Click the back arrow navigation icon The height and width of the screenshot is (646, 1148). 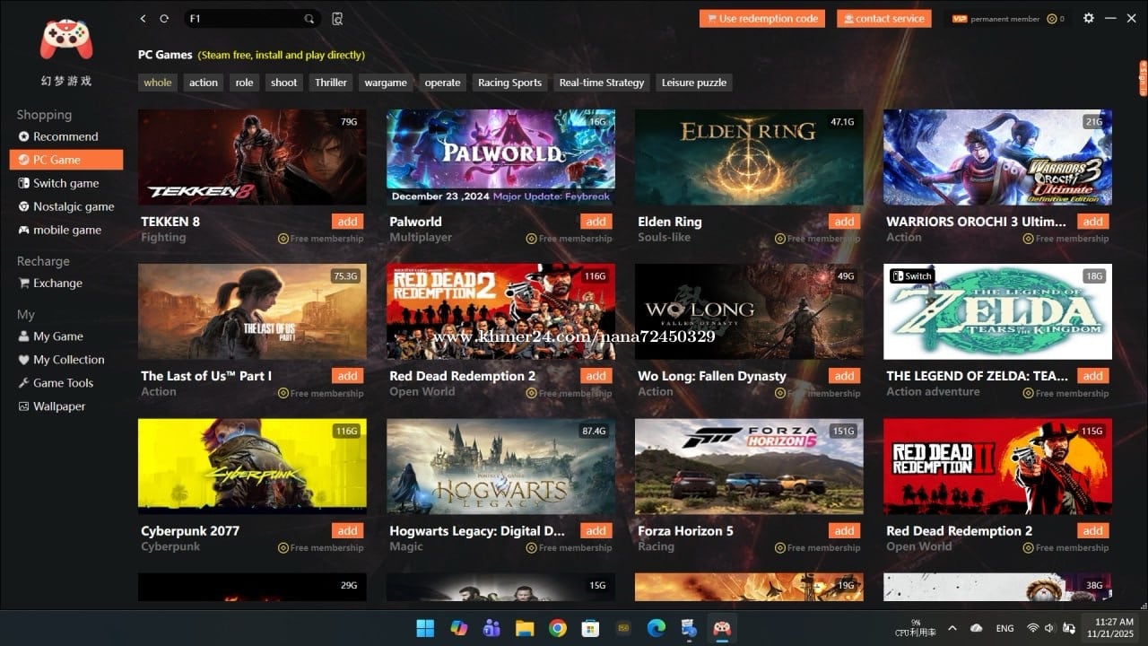[x=143, y=19]
